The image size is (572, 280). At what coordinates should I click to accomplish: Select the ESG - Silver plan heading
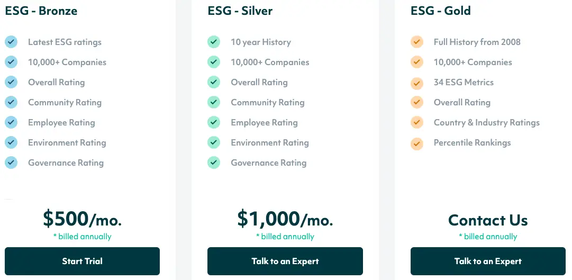[x=240, y=11]
